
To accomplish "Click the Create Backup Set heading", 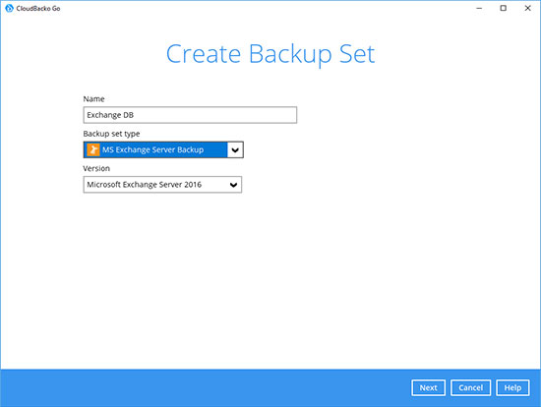I will 270,54.
